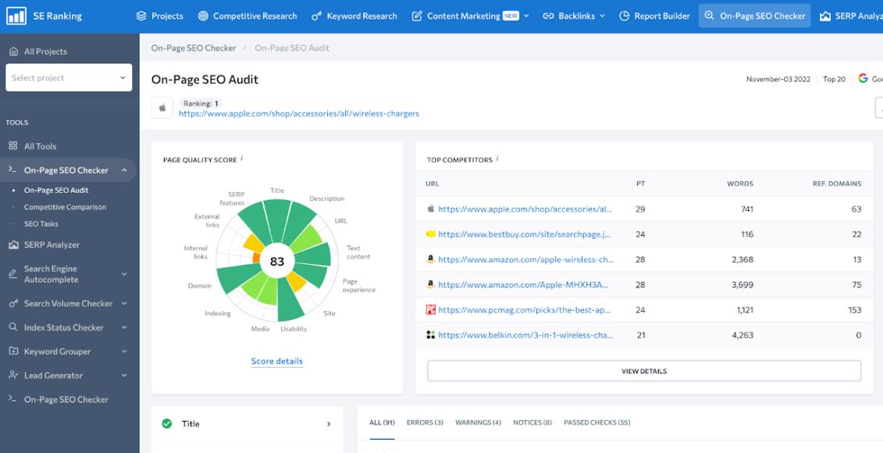Click On-Page SEO Checker breadcrumb link
This screenshot has width=883, height=453.
pos(193,48)
